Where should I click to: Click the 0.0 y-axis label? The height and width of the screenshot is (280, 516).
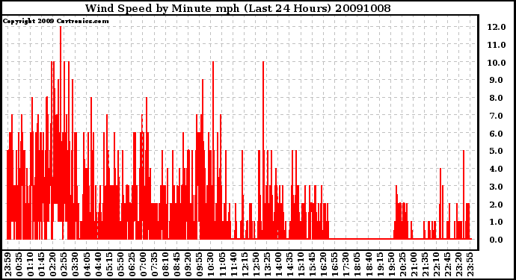(497, 240)
